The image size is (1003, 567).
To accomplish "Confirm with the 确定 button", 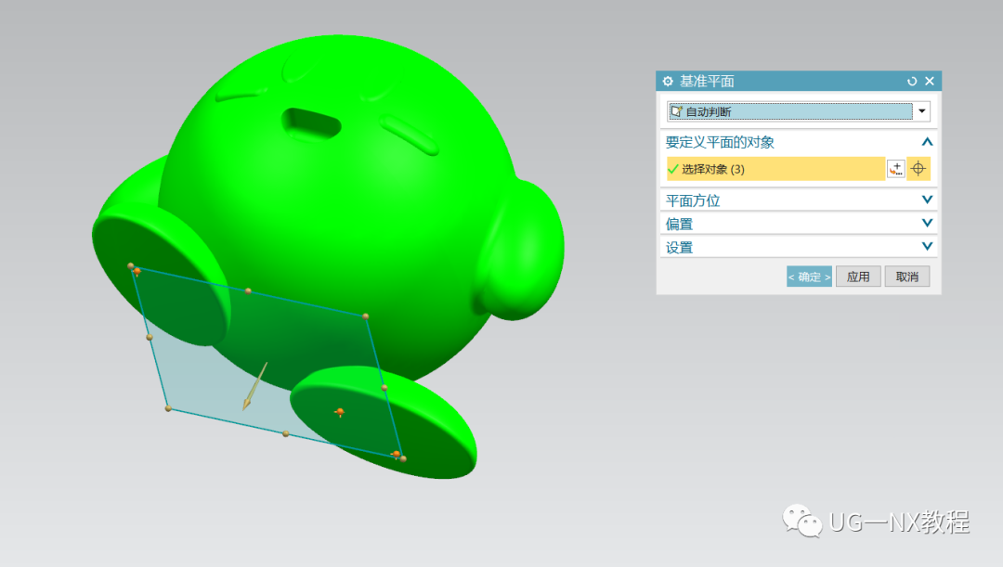I will (809, 277).
